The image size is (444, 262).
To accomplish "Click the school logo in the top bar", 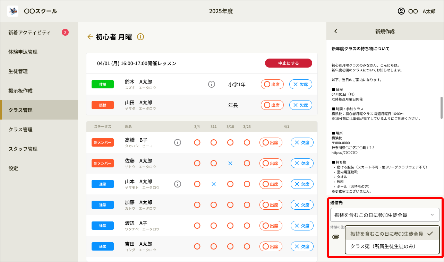I will 13,11.
